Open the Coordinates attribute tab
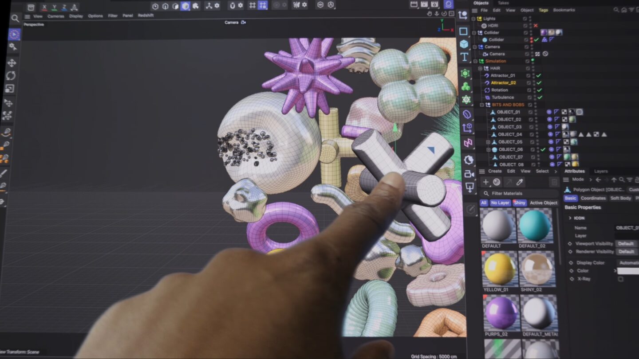 [593, 198]
